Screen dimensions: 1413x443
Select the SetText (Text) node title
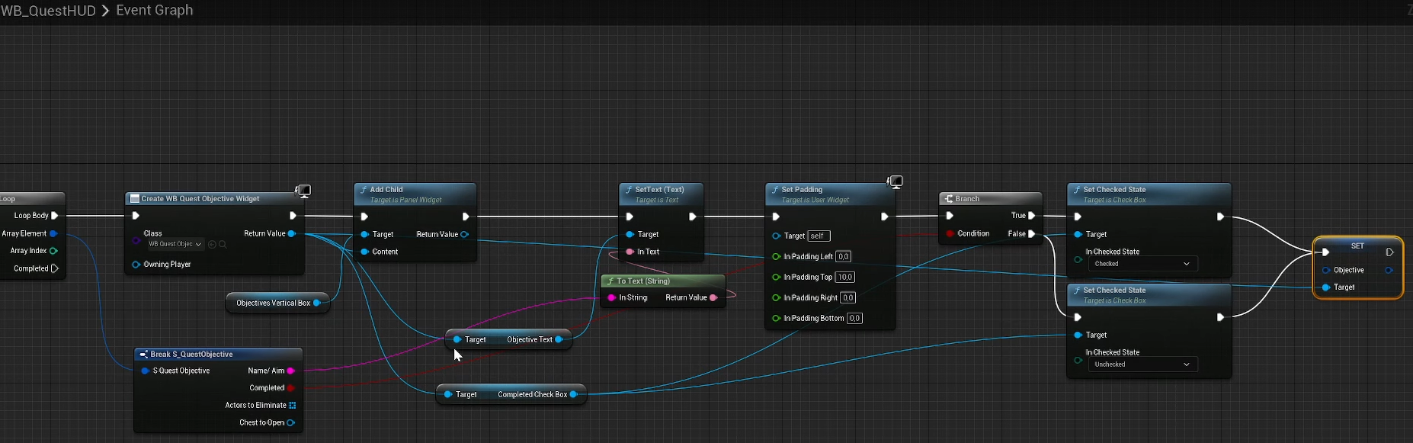click(659, 190)
